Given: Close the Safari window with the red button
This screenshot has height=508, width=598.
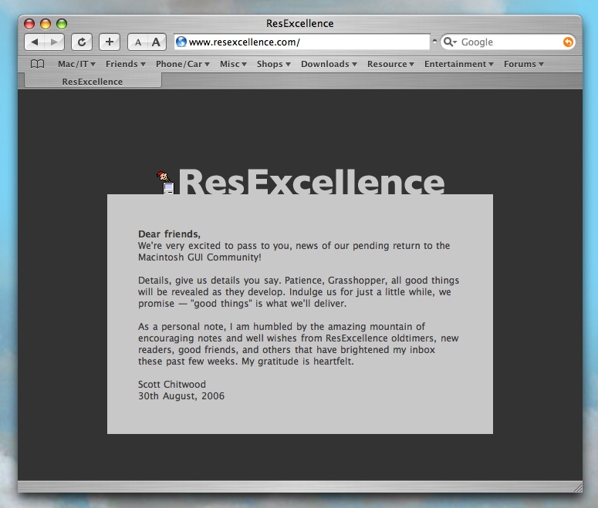Looking at the screenshot, I should click(x=29, y=24).
